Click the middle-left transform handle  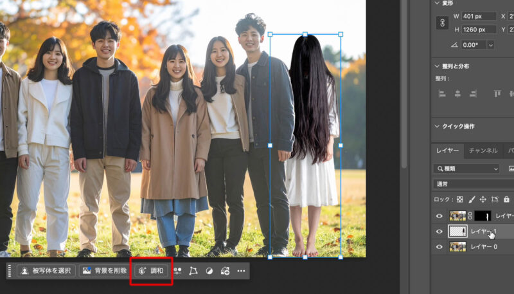[270, 145]
